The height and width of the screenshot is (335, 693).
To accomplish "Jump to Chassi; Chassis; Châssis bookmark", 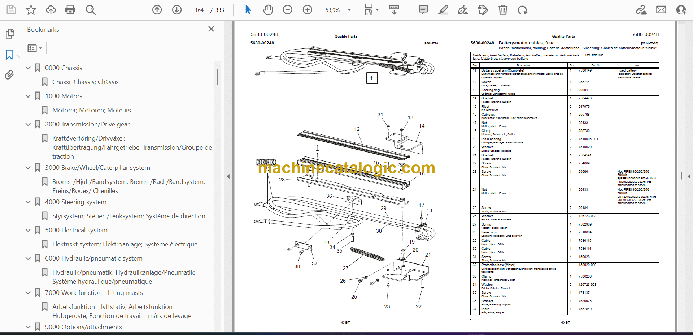I will pos(85,82).
